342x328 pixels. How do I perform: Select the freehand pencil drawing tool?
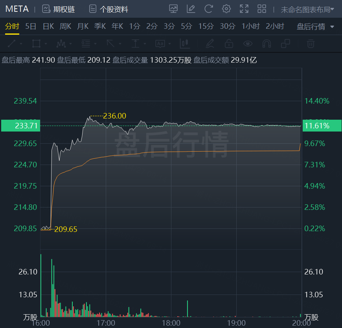(x=210, y=44)
